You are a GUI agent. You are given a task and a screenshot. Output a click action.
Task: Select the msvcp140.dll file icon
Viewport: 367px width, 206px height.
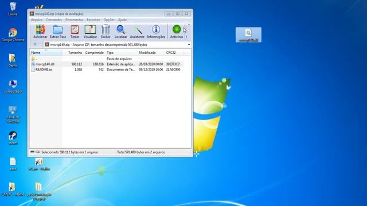pos(33,64)
